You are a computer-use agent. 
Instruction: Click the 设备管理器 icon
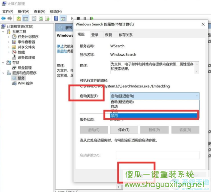point(14,57)
